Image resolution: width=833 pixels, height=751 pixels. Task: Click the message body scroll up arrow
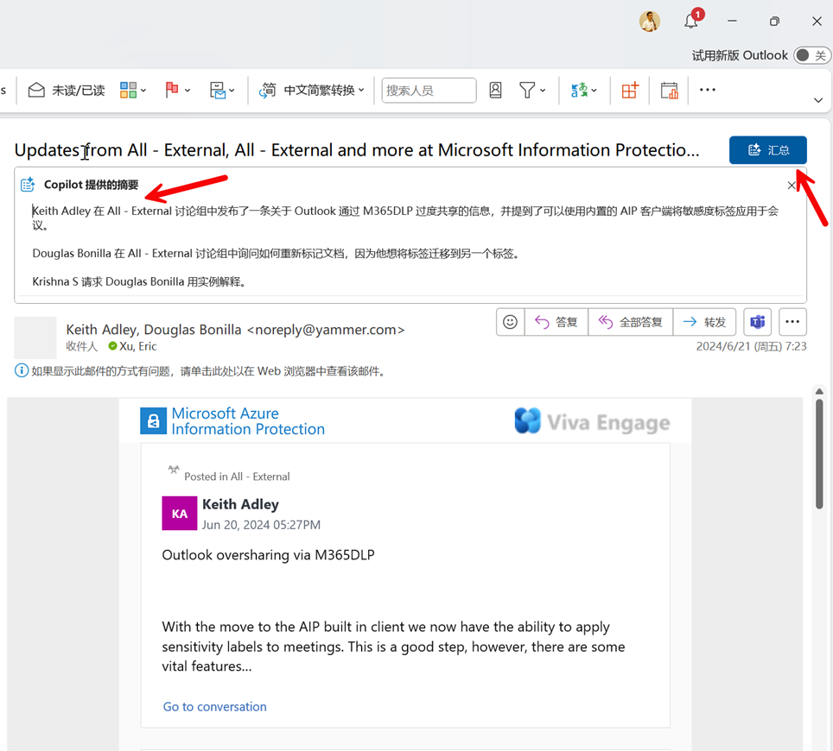pyautogui.click(x=819, y=391)
